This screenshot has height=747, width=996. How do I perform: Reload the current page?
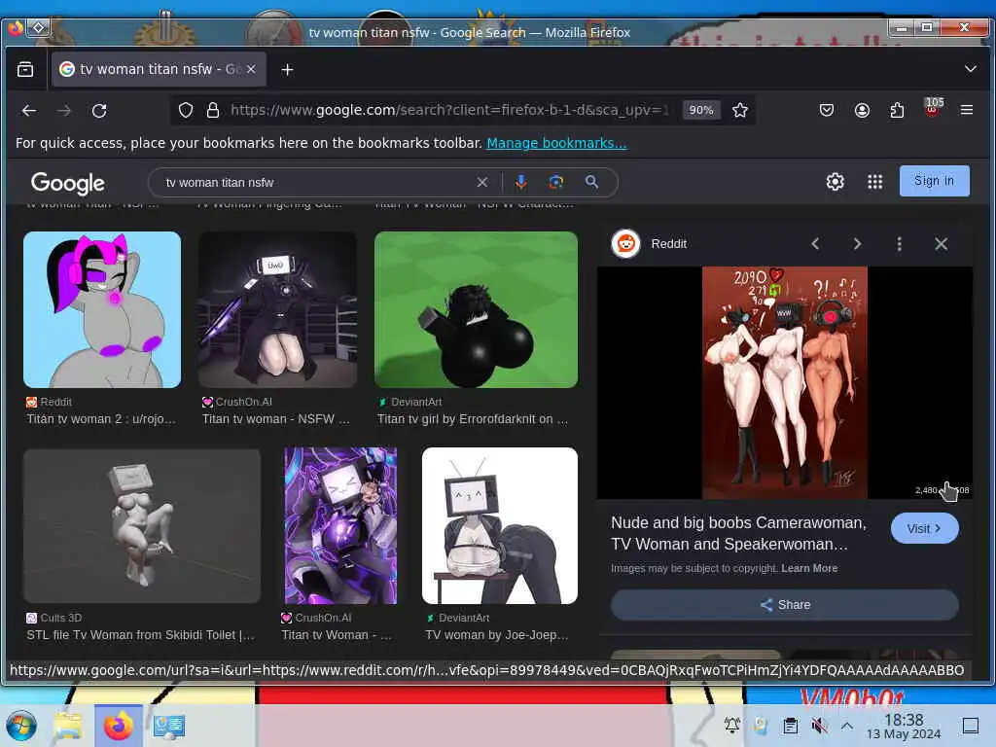(x=99, y=111)
